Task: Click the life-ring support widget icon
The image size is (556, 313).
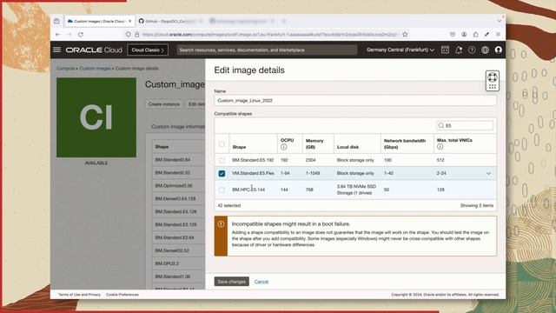Action: [493, 77]
